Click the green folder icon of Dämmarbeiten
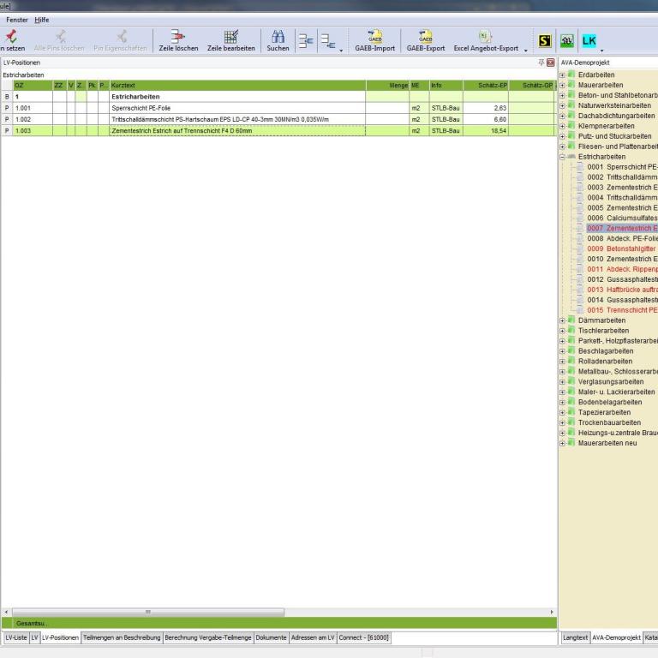This screenshot has height=658, width=658. [571, 320]
